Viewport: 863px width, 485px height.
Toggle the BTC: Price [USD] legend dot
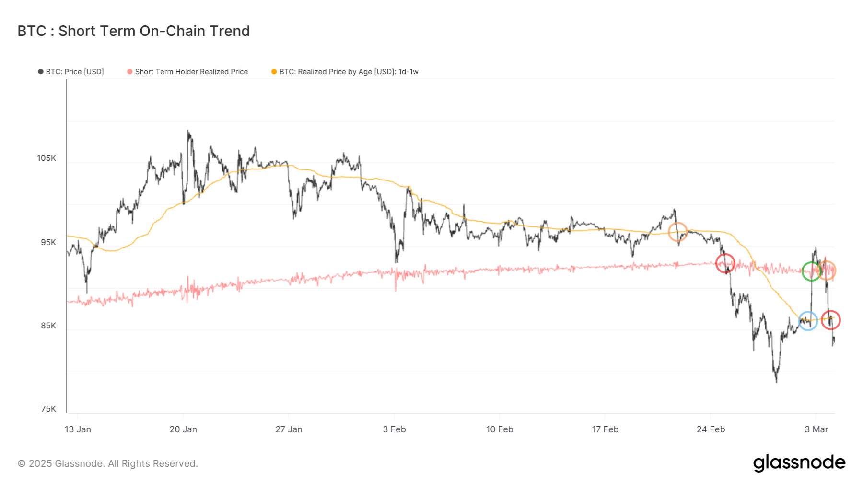(41, 72)
